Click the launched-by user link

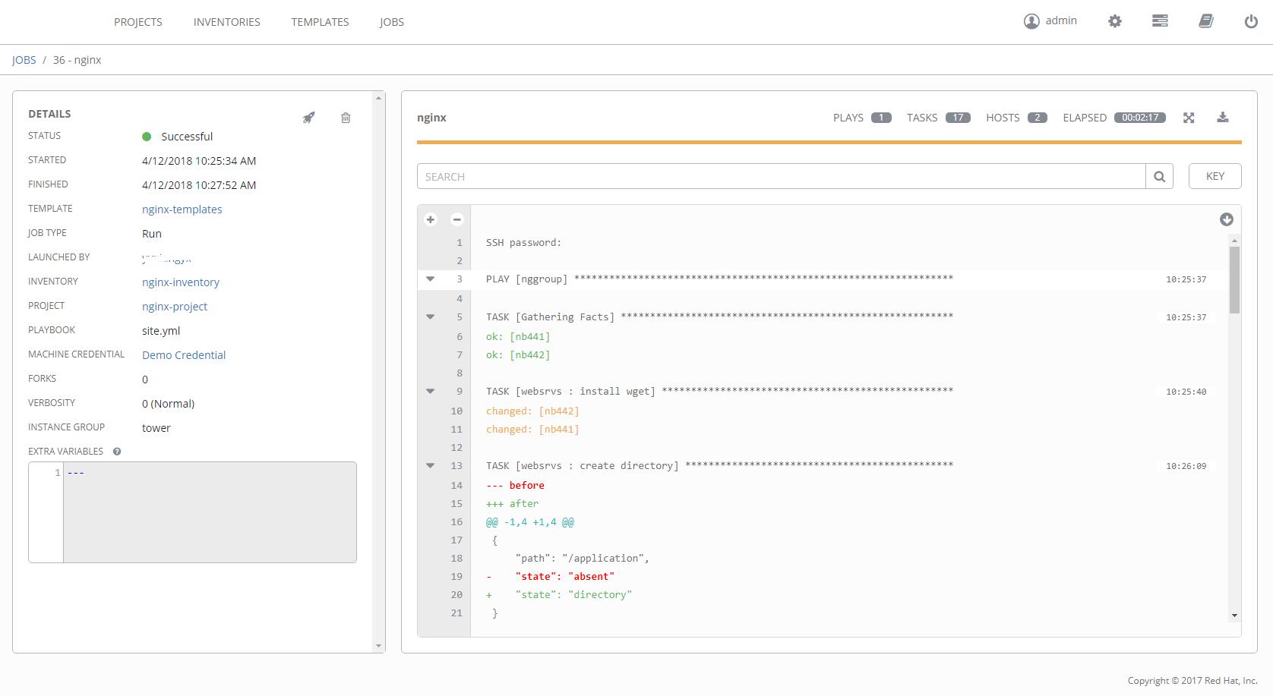pos(166,258)
